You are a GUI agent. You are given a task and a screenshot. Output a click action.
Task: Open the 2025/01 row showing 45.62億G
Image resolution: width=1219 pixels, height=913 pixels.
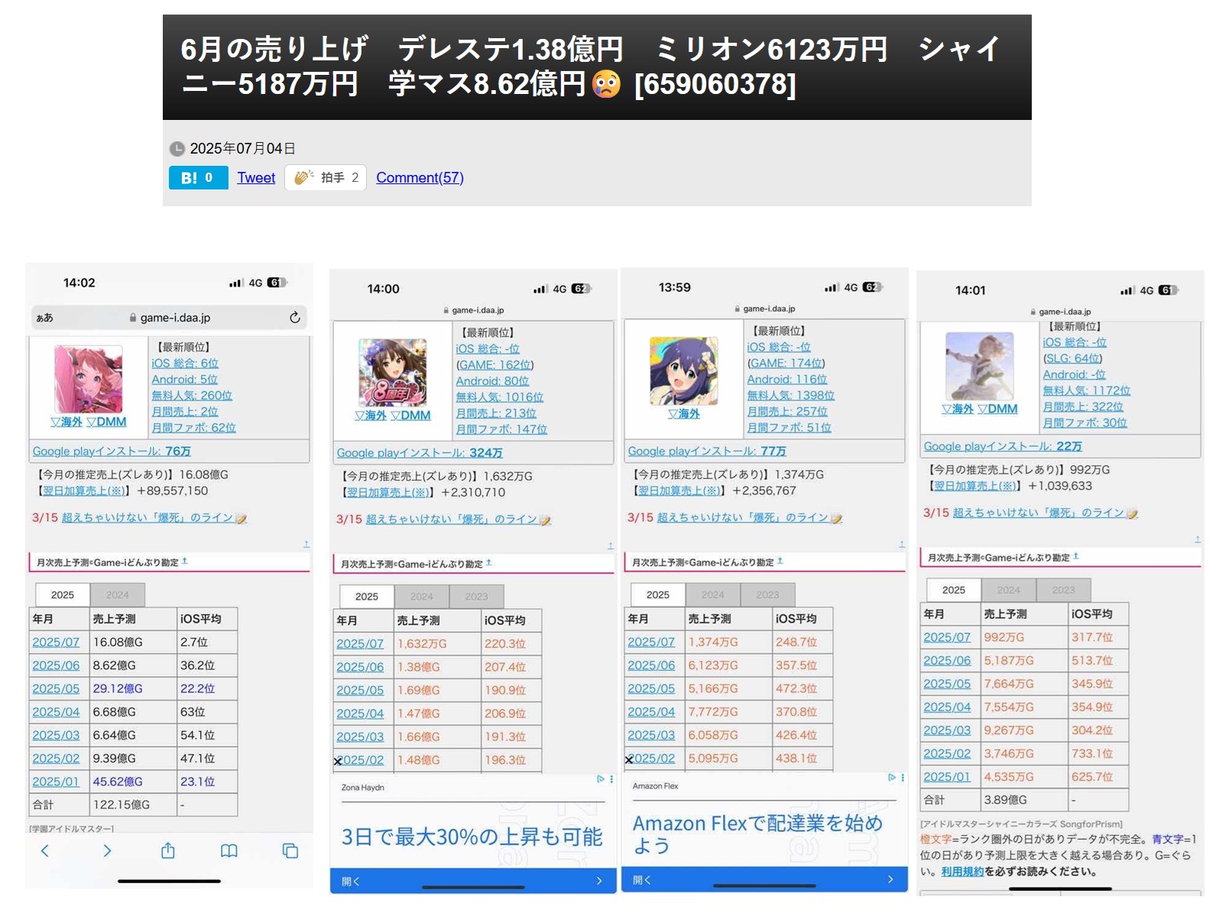pos(56,782)
